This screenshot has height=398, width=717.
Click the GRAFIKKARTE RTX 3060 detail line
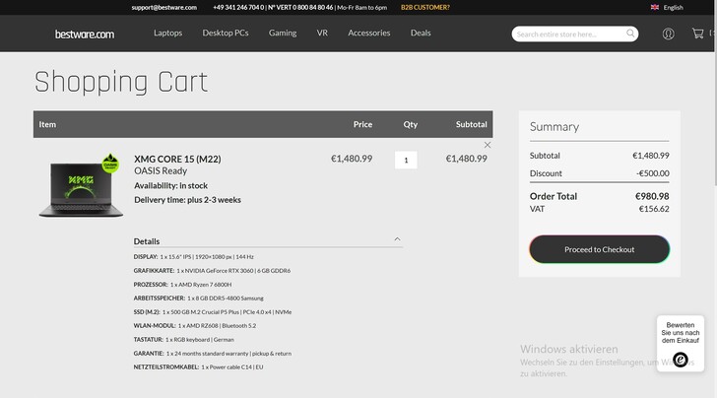(212, 271)
